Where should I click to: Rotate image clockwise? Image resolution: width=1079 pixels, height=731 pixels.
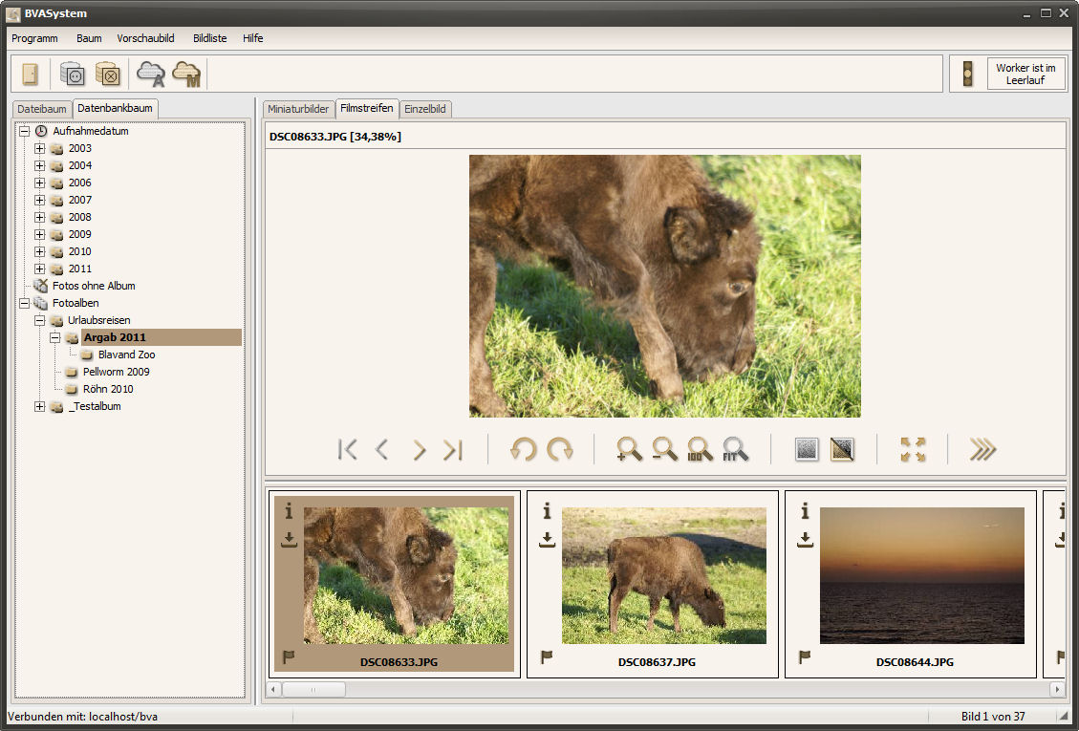560,450
